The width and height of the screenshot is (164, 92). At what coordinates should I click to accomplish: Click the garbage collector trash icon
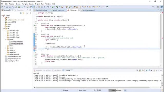125,90
